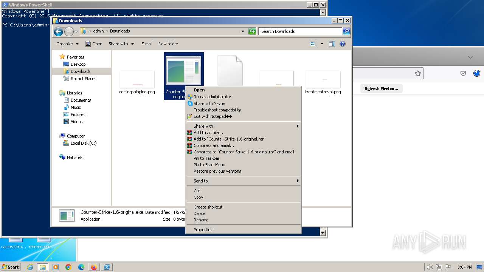Open Documents library
The image size is (484, 272).
[x=81, y=100]
